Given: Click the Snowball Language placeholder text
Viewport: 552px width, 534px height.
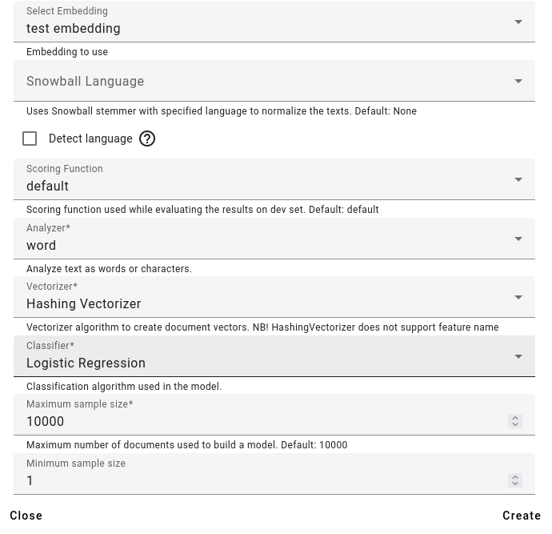Looking at the screenshot, I should click(86, 82).
